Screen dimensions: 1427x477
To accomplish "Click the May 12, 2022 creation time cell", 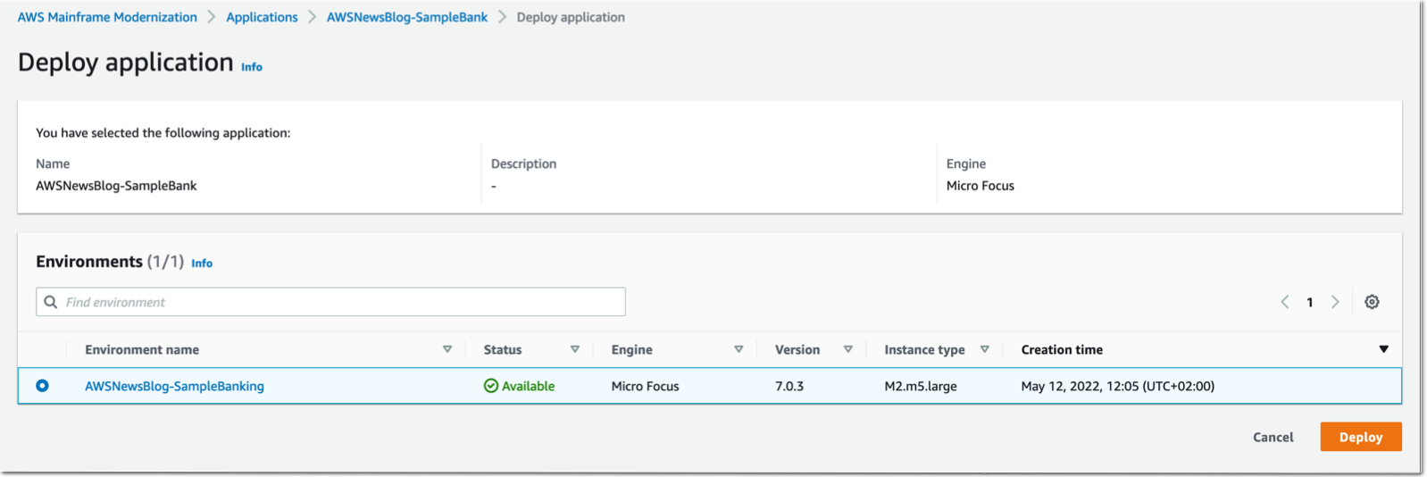I will (x=1118, y=386).
